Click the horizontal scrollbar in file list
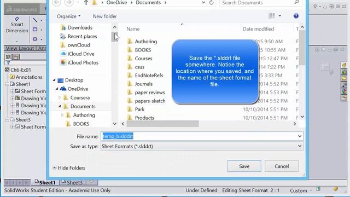 click(162, 124)
